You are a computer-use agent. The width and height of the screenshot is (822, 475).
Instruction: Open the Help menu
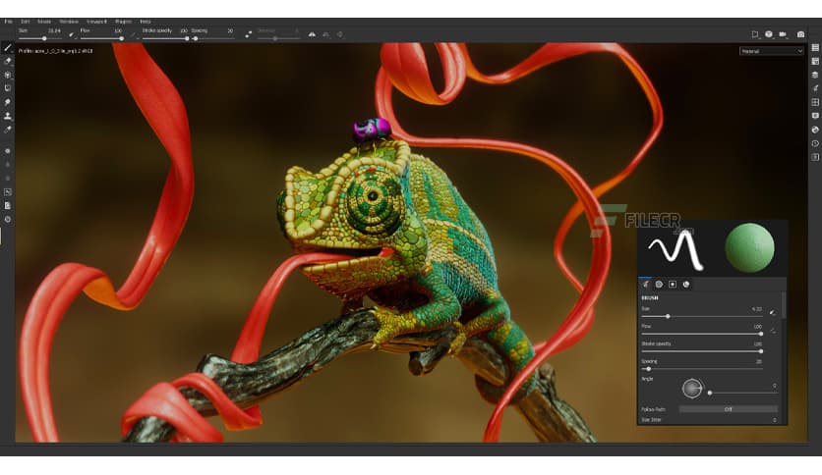(x=146, y=22)
